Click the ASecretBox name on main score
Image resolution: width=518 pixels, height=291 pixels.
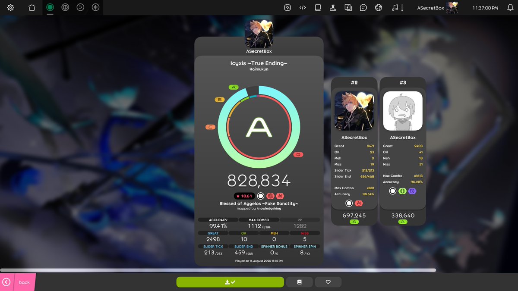click(x=259, y=51)
